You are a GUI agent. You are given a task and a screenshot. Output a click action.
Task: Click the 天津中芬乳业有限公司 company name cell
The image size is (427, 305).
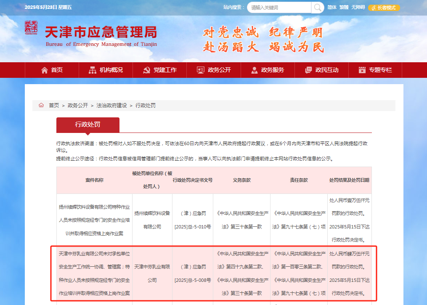click(x=152, y=273)
